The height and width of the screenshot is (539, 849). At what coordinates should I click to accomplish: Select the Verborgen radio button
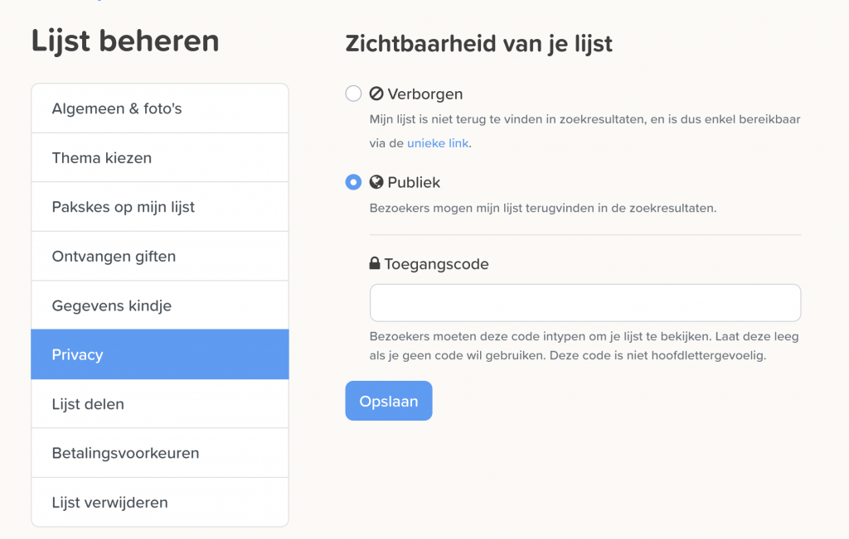coord(353,94)
